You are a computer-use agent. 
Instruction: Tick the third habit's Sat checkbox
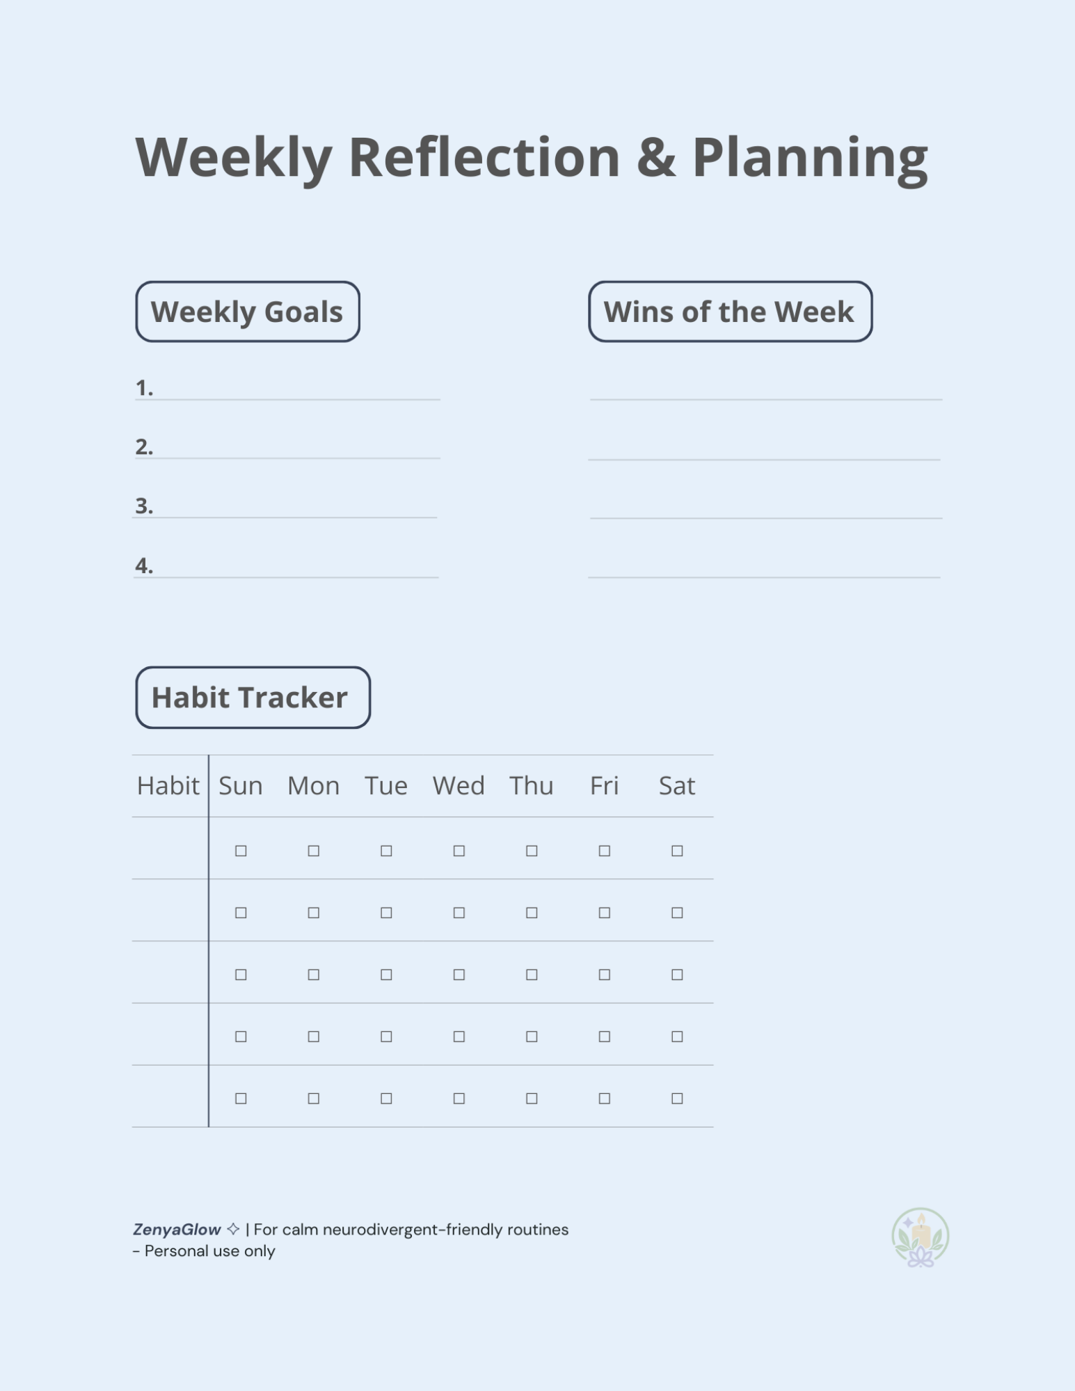pos(677,974)
